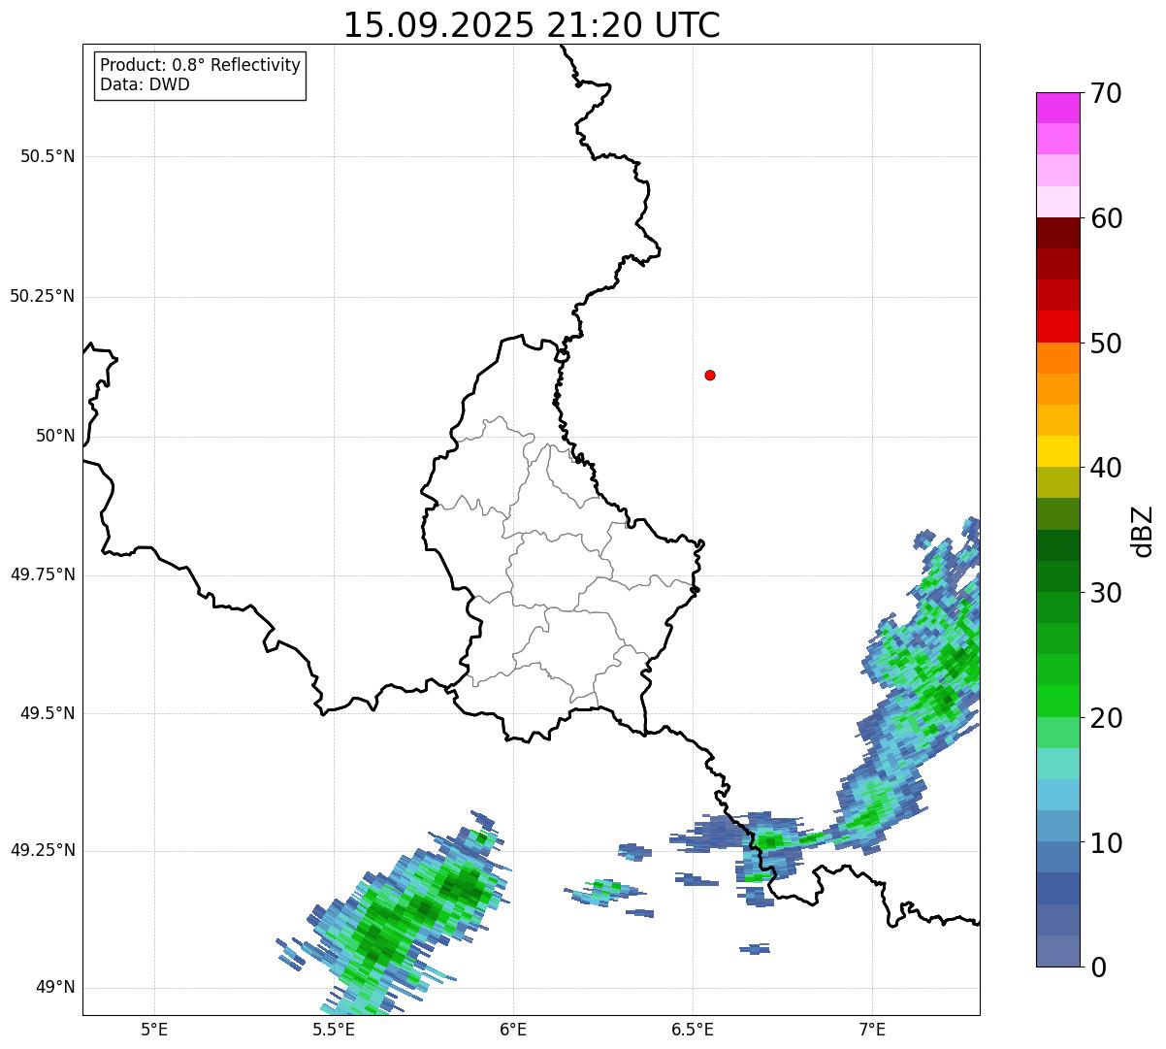Click the 5°E longitude label
This screenshot has height=1049, width=1166.
[x=154, y=1029]
